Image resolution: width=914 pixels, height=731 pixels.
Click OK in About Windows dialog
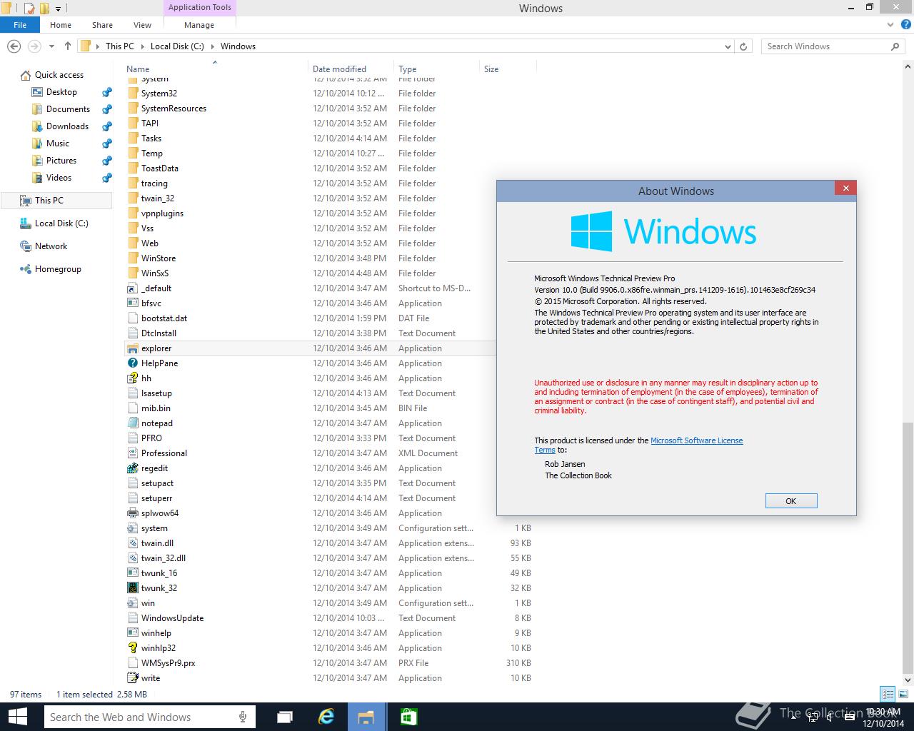(x=791, y=501)
